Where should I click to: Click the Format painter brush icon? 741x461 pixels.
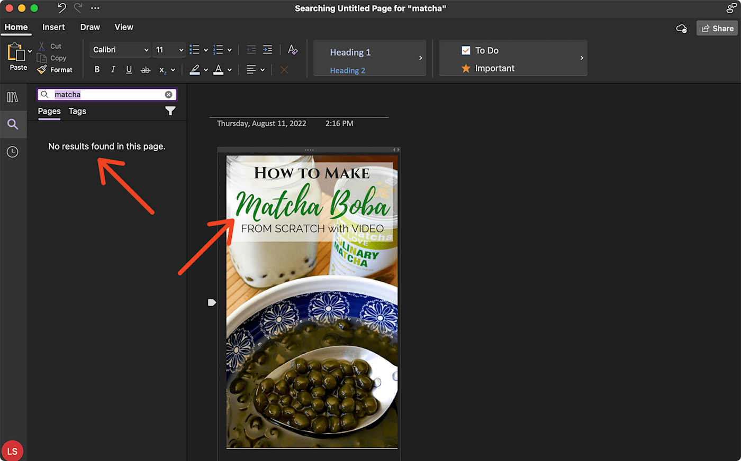pyautogui.click(x=42, y=70)
